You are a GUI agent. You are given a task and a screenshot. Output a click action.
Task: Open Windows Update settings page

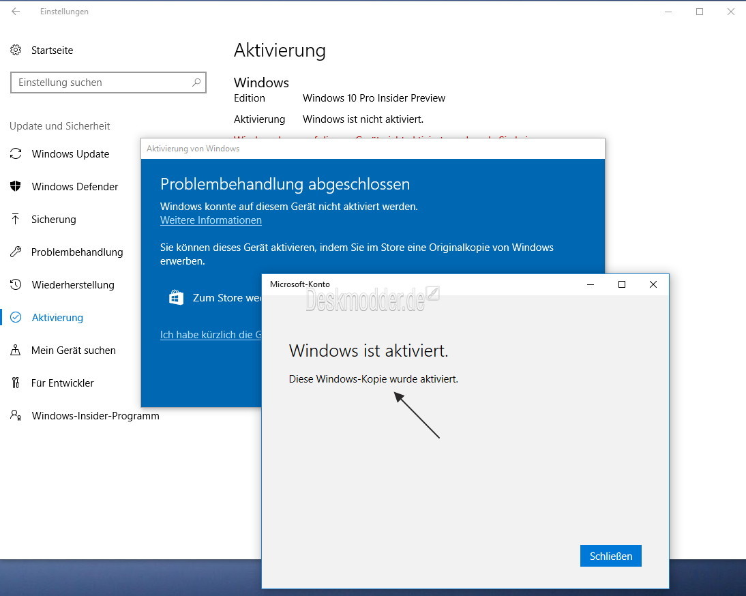(x=70, y=154)
